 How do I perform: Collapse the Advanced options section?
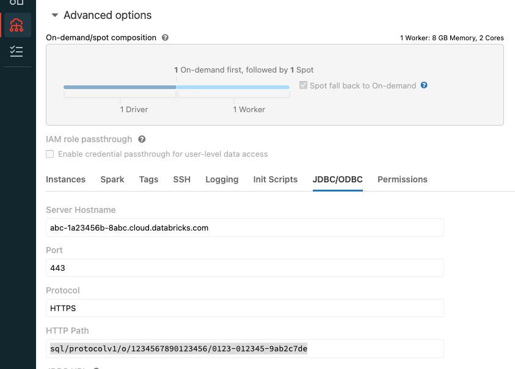click(55, 15)
